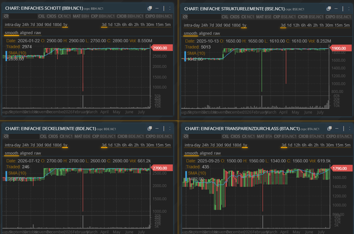
Task: Click 'Traded: 5013' text in BSE.NC1 chart
Action: tap(198, 47)
